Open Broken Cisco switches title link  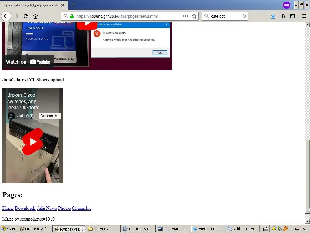pos(23,101)
